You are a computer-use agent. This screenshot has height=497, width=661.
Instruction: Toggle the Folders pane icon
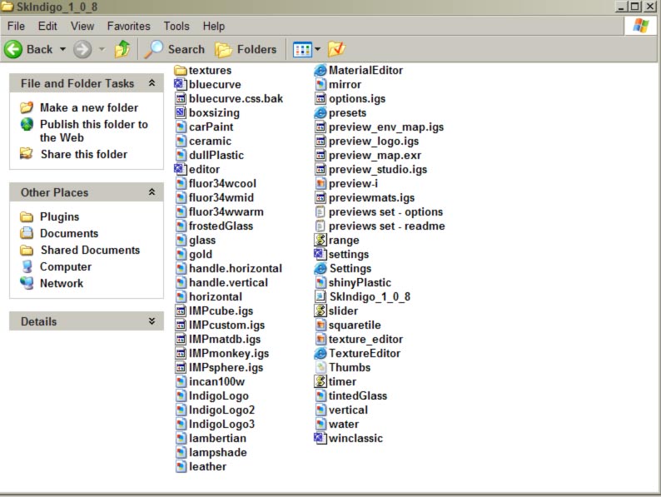(223, 50)
